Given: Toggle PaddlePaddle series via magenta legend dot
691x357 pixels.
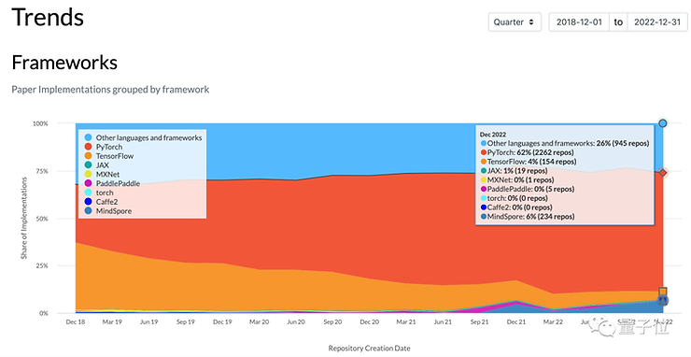Looking at the screenshot, I should coord(88,183).
